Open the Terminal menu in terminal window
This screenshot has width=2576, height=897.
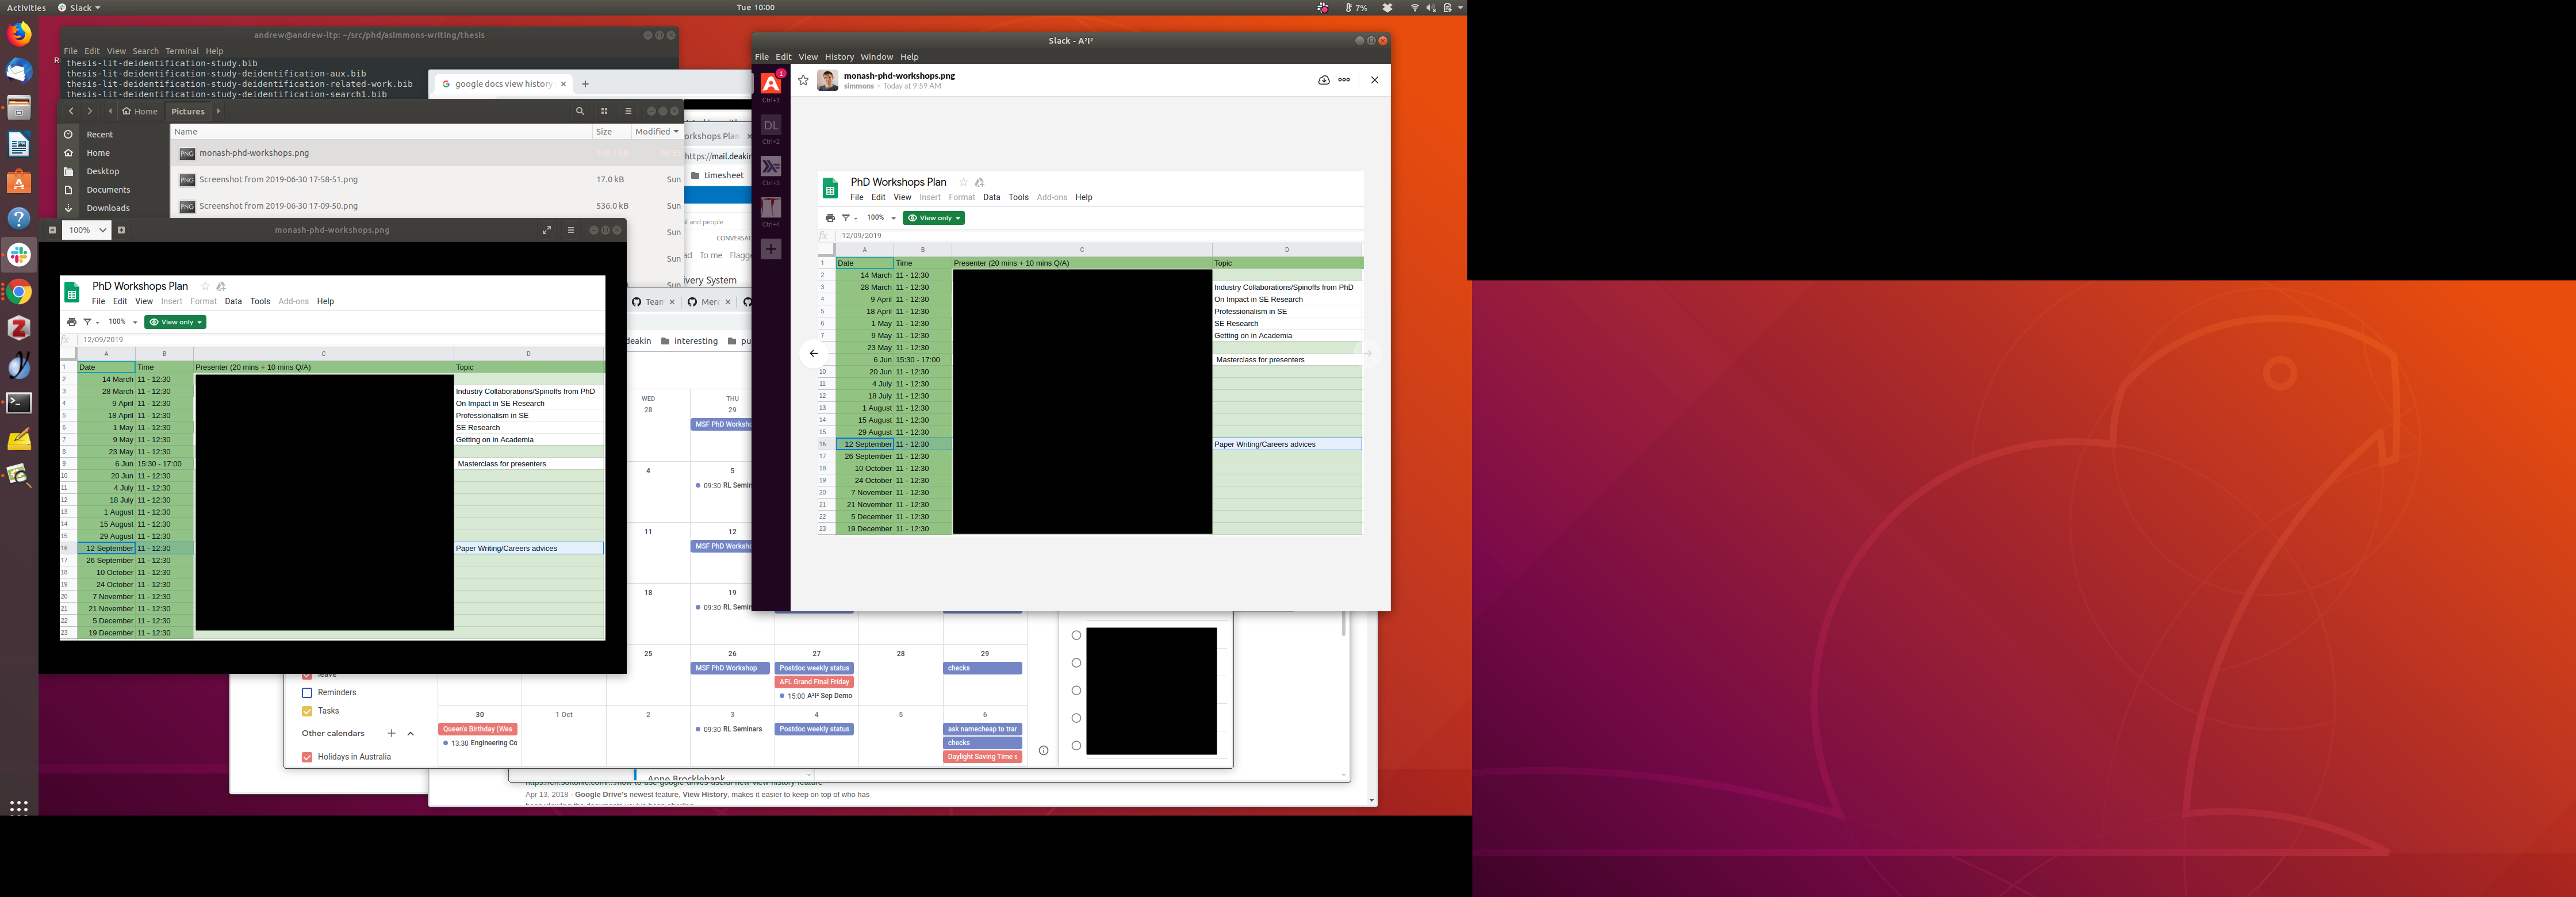(x=182, y=51)
